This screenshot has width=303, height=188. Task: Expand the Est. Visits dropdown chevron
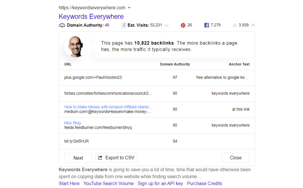pos(167,25)
